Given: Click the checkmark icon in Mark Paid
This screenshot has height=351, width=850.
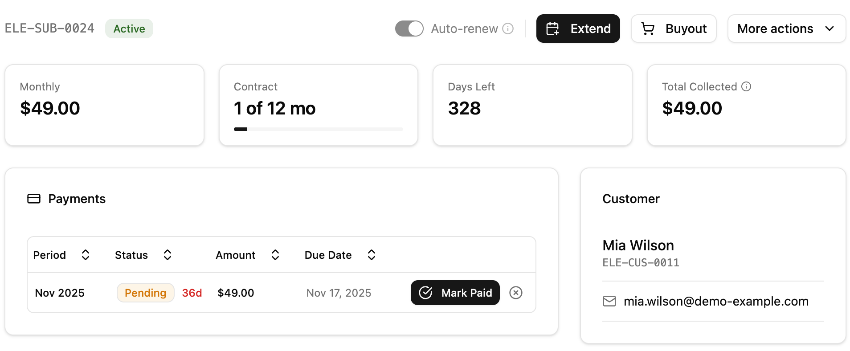Looking at the screenshot, I should [x=426, y=293].
